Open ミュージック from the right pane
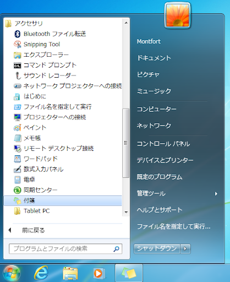The height and width of the screenshot is (282, 230). tap(154, 91)
